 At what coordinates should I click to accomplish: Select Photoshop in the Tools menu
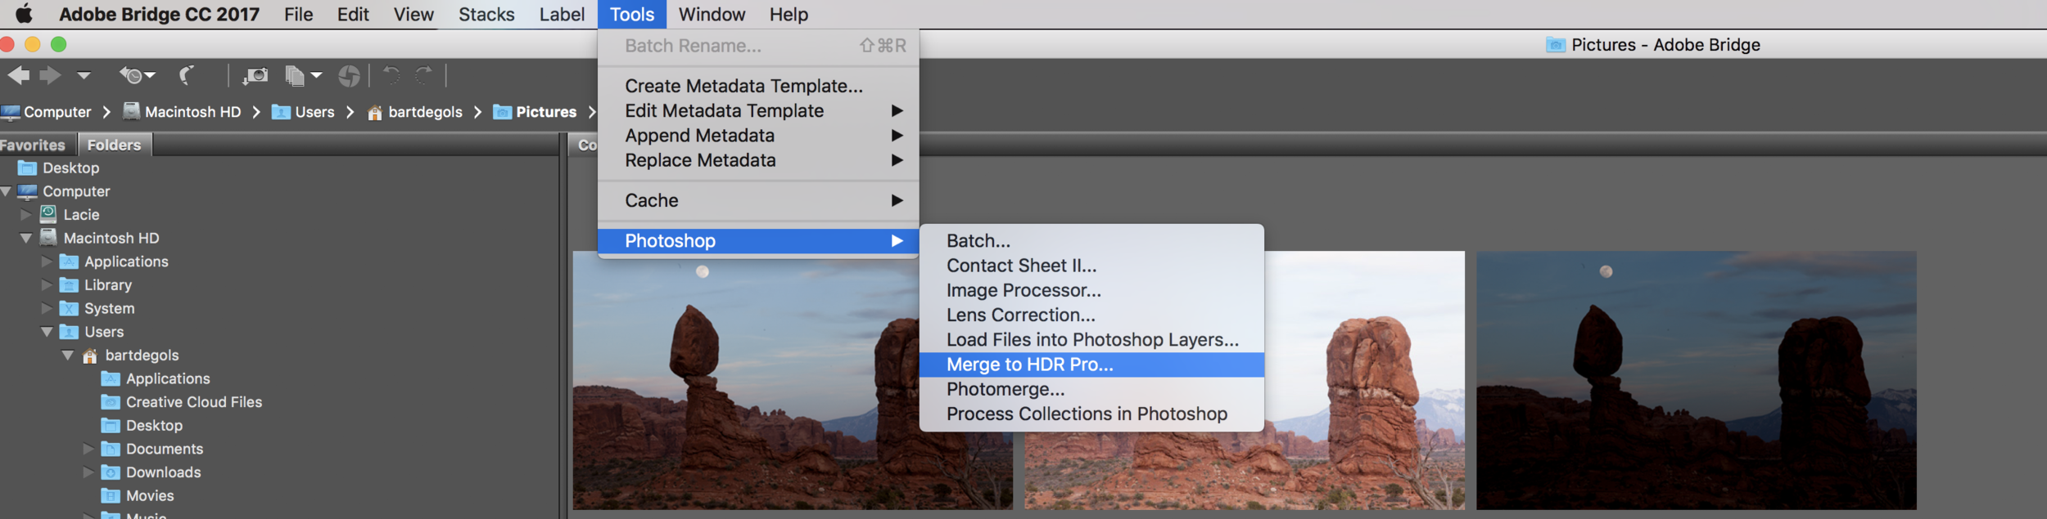758,240
